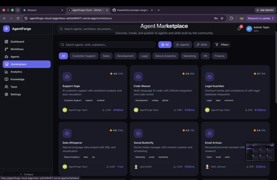Go to Agents in the sidebar

15,57
